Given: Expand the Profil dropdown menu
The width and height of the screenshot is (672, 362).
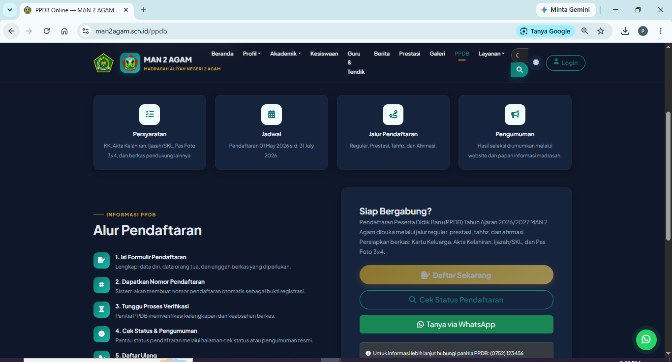Looking at the screenshot, I should pos(252,54).
